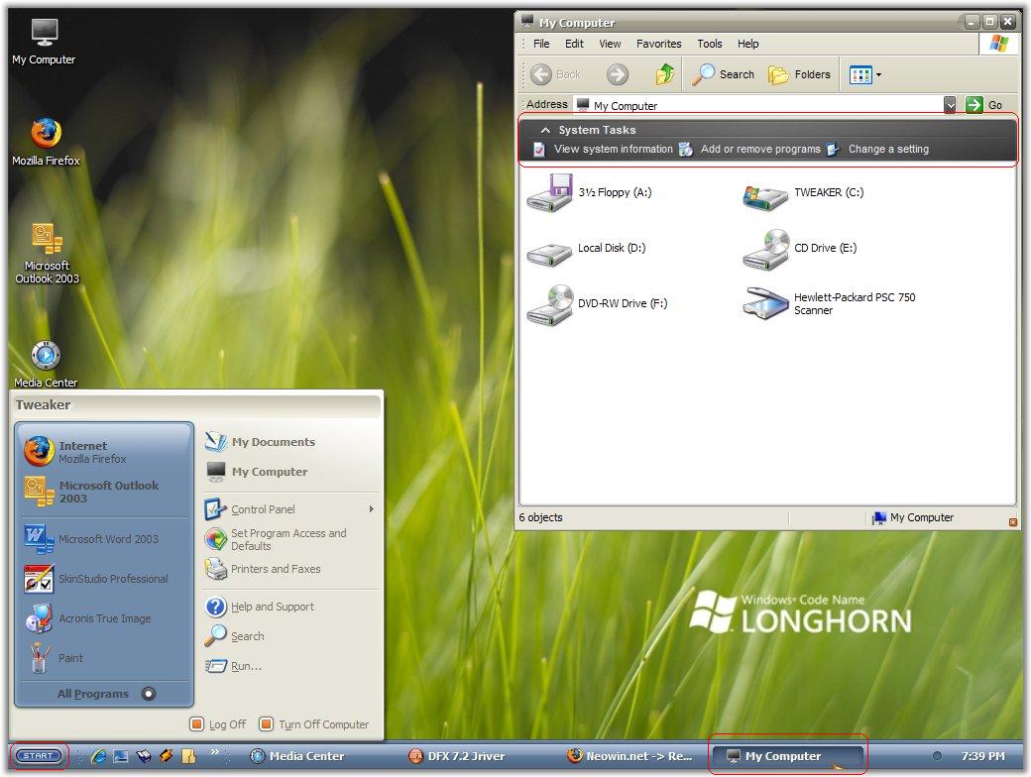Open the Hewlett-Packard PSC 750 Scanner
Image resolution: width=1031 pixels, height=777 pixels.
pyautogui.click(x=765, y=303)
